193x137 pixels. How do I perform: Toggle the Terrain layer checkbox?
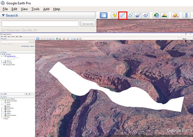4,119
